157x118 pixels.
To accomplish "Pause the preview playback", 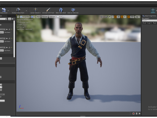I will (x=136, y=113).
